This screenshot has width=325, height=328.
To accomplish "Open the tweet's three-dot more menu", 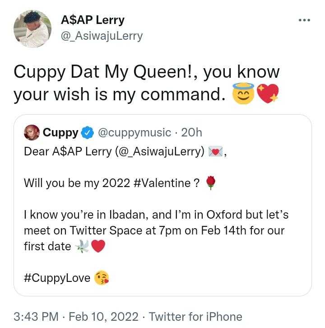I will click(305, 21).
